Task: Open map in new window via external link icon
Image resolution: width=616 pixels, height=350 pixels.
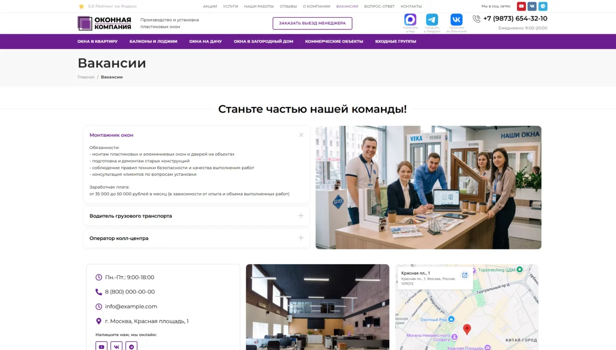Action: [x=465, y=275]
